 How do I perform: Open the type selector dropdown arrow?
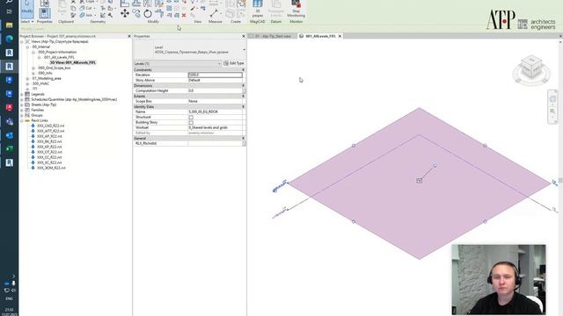tap(245, 49)
